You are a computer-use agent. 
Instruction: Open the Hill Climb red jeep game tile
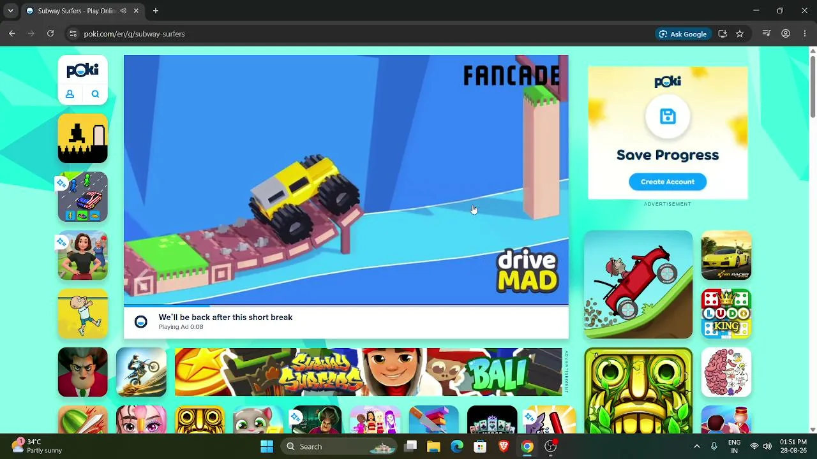coord(638,284)
